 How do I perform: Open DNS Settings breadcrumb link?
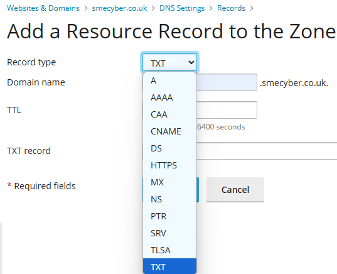pos(182,8)
